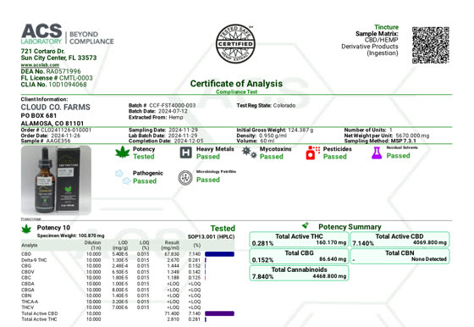Click the DEA No. RA0571996 text
The height and width of the screenshot is (327, 474).
click(51, 71)
